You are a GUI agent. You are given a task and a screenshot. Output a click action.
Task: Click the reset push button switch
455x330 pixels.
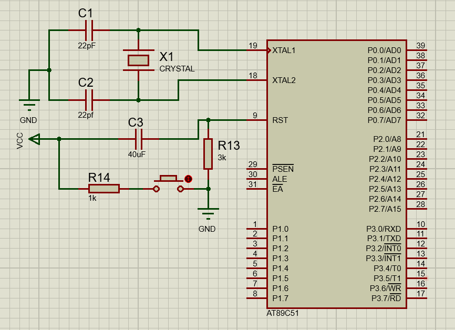pyautogui.click(x=168, y=183)
